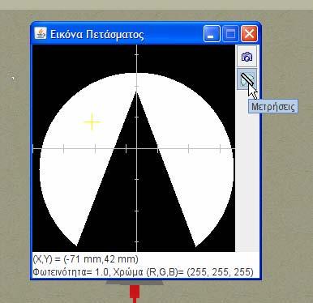313x303 pixels.
Task: Click the origin where the axes cross
Action: [x=137, y=148]
